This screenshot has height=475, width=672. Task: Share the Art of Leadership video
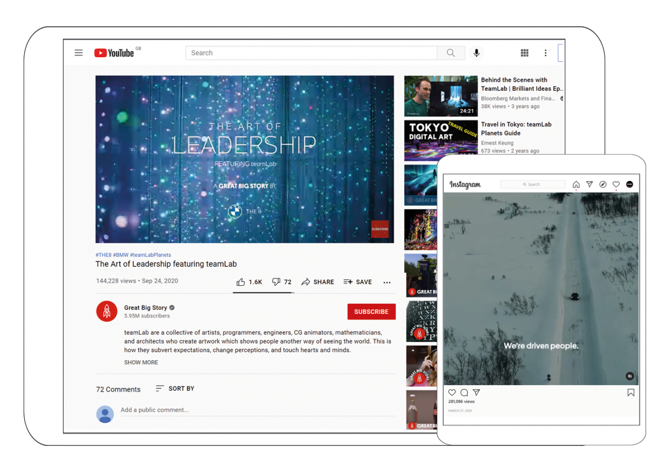pyautogui.click(x=318, y=282)
